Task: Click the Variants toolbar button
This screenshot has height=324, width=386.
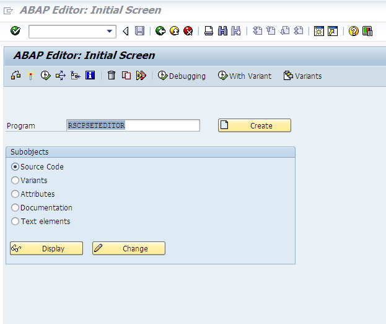Action: (303, 76)
